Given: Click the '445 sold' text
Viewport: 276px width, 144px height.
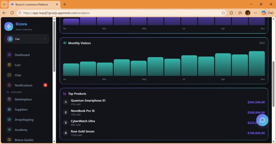Looking at the screenshot, I should tap(76, 125).
